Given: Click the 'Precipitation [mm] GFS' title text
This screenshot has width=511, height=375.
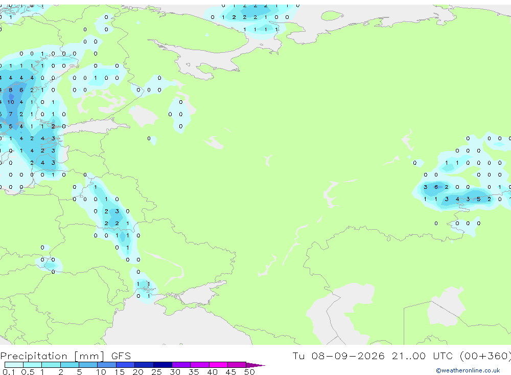Looking at the screenshot, I should point(65,356).
